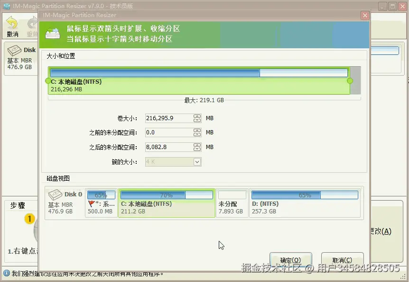
Task: Click the 取消(C) button
Action: point(342,260)
